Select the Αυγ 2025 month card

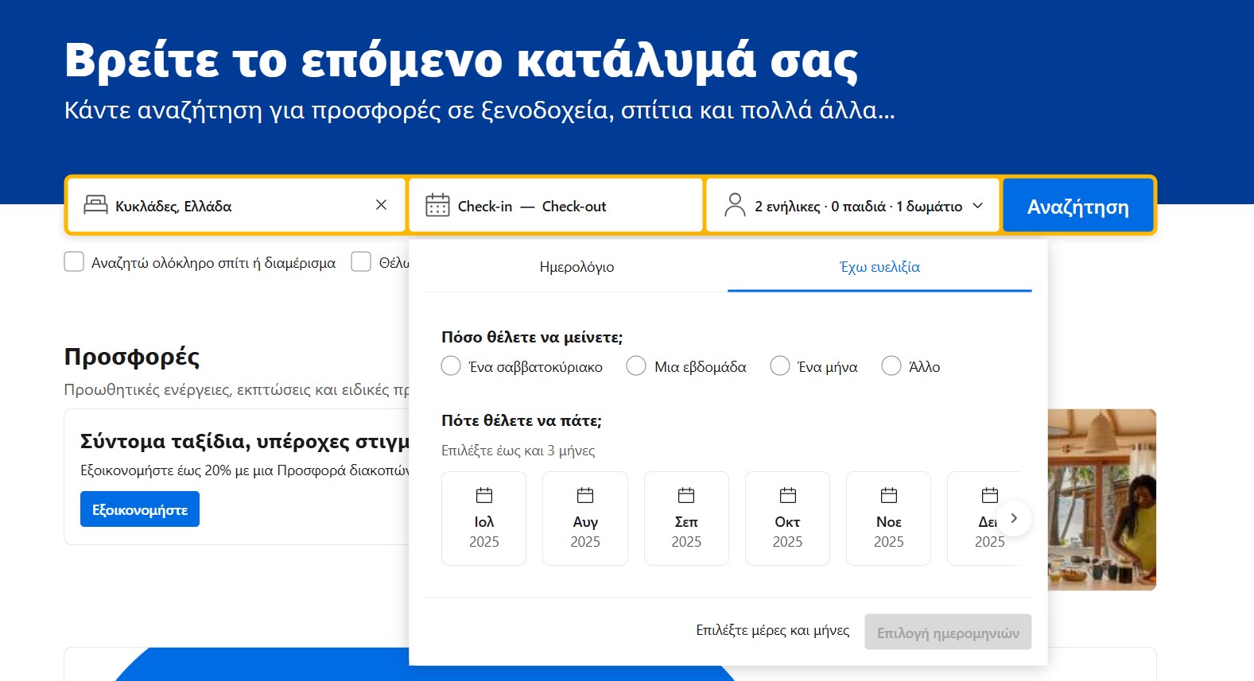pos(584,518)
